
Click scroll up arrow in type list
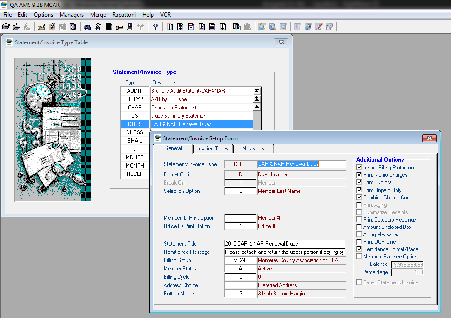257,108
